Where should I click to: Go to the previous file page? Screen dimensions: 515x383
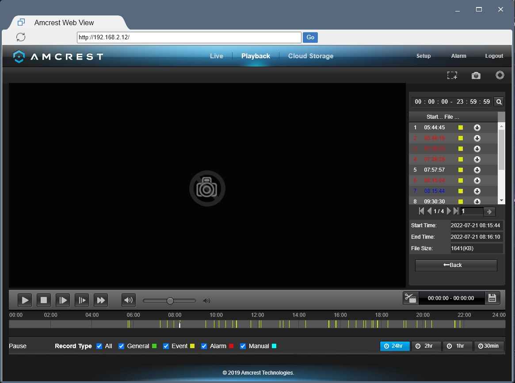coord(429,211)
